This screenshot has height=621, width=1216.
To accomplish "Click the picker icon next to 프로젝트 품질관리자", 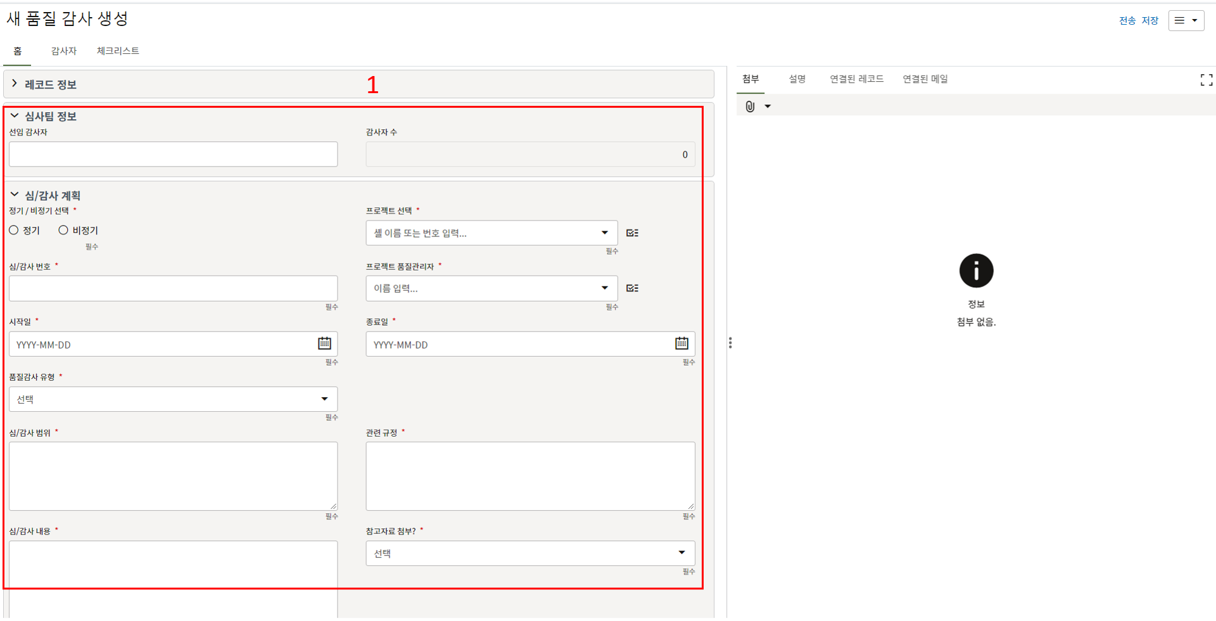I will pyautogui.click(x=632, y=288).
